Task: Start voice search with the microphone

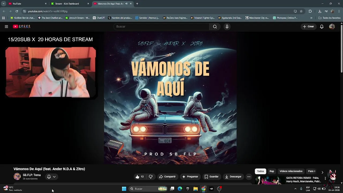Action: [x=227, y=27]
